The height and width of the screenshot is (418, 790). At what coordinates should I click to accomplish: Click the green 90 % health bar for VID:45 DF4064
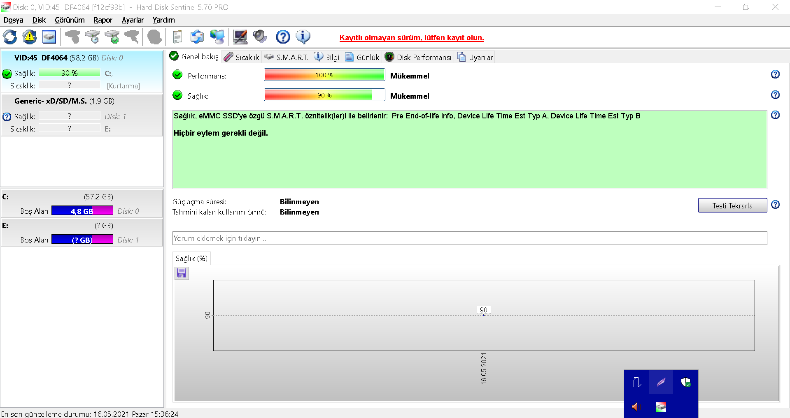[70, 73]
